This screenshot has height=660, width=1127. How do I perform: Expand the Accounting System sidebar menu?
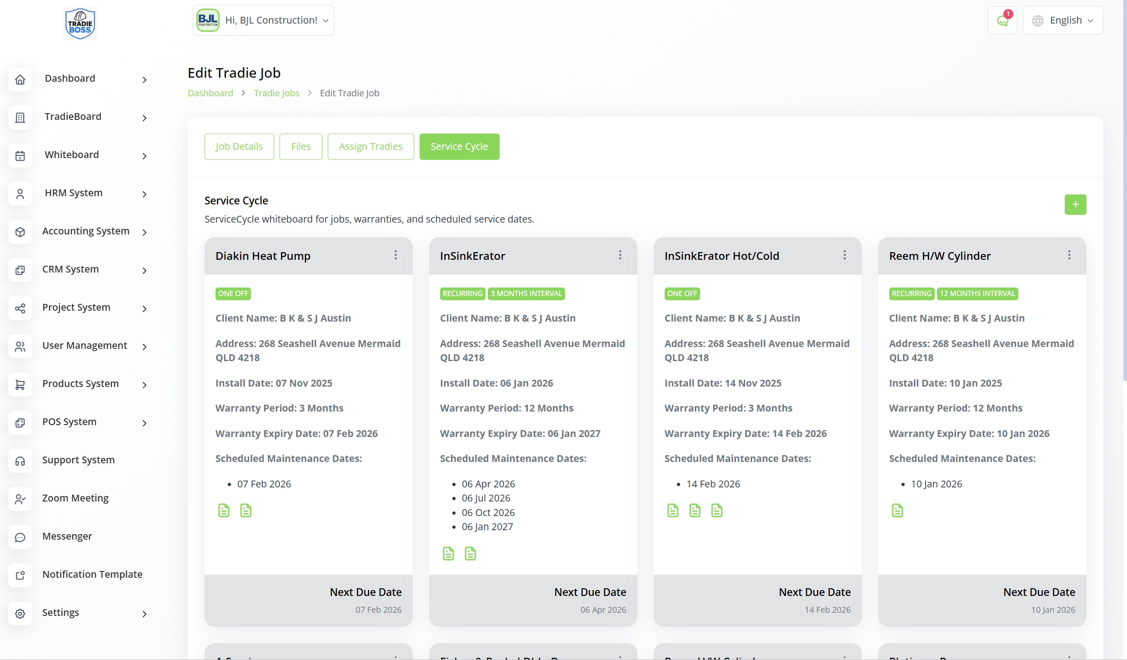click(85, 231)
